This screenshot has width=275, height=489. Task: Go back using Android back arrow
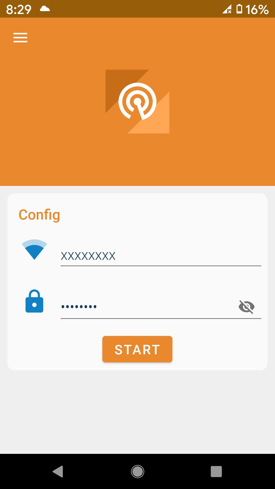[x=58, y=471]
